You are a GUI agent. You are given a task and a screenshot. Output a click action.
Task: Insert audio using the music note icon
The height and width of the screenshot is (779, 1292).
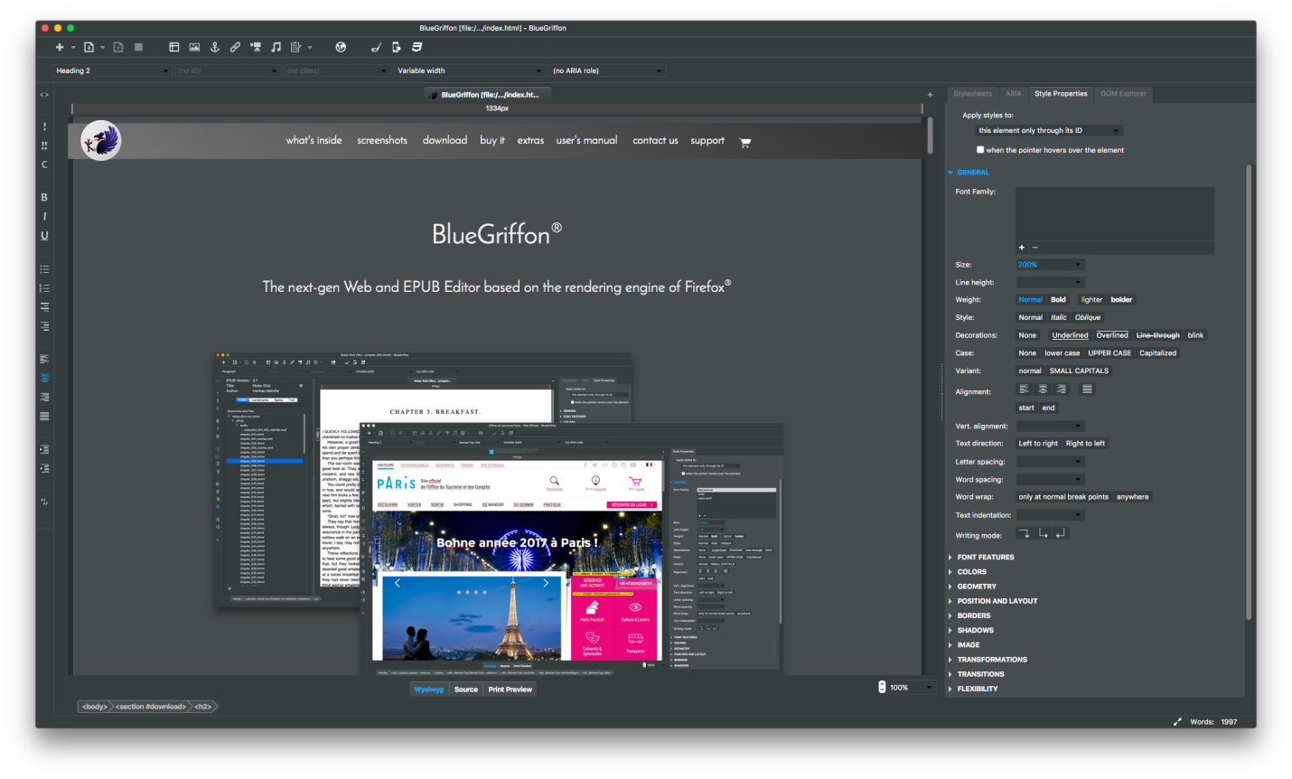pyautogui.click(x=276, y=46)
